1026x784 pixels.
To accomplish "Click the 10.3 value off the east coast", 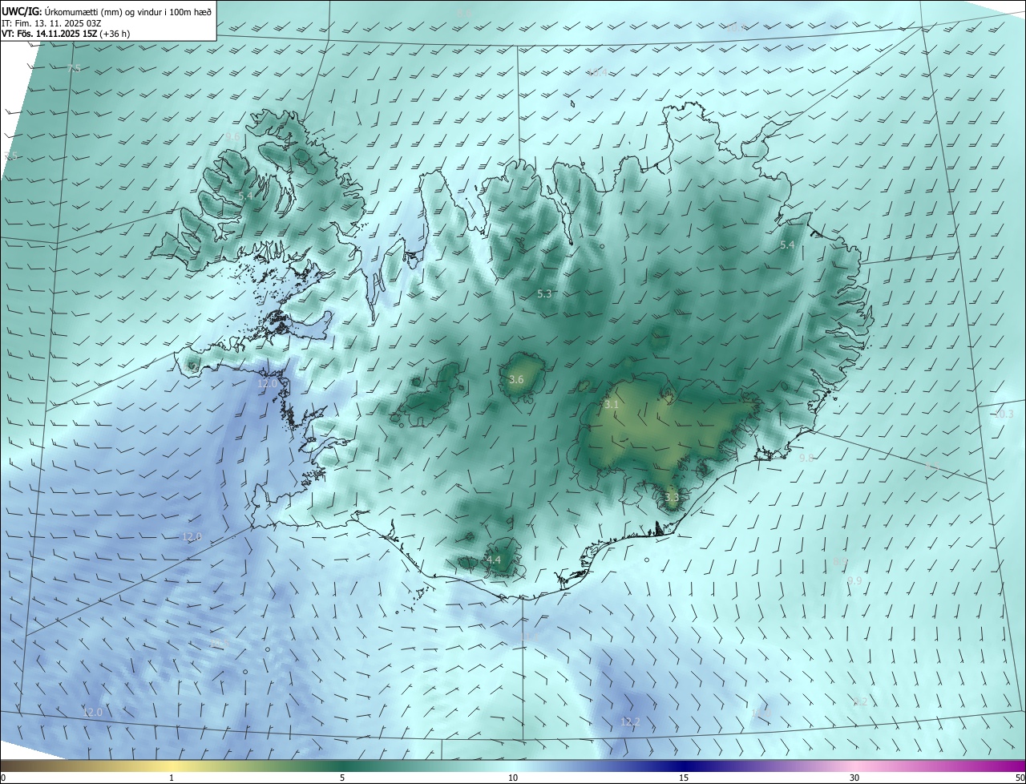I will click(x=1004, y=414).
